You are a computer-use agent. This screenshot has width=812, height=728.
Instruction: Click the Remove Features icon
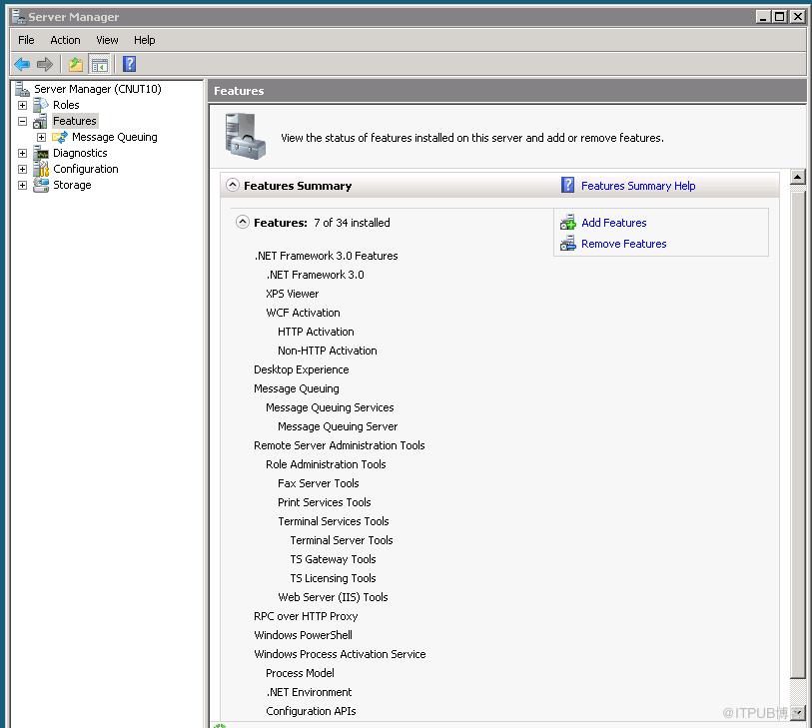click(x=568, y=244)
